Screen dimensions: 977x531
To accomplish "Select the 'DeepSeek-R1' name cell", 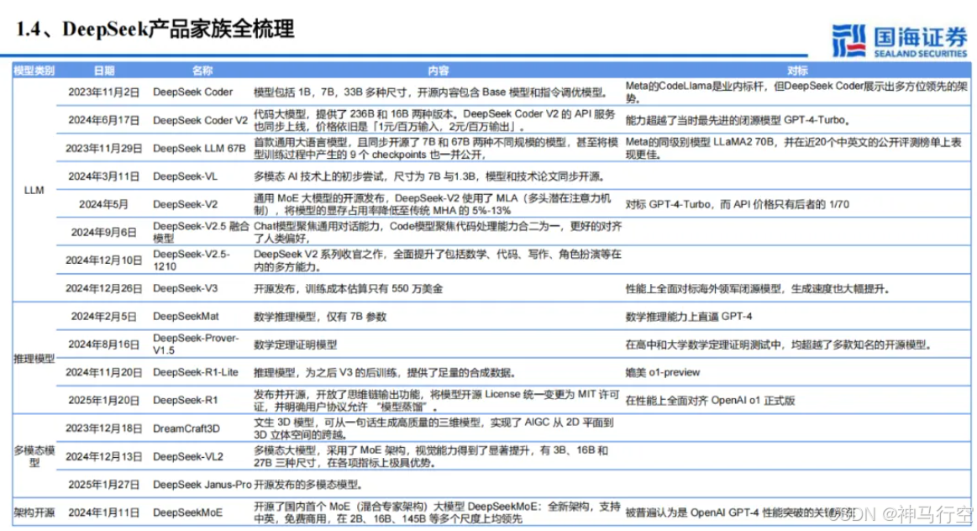I will point(185,401).
